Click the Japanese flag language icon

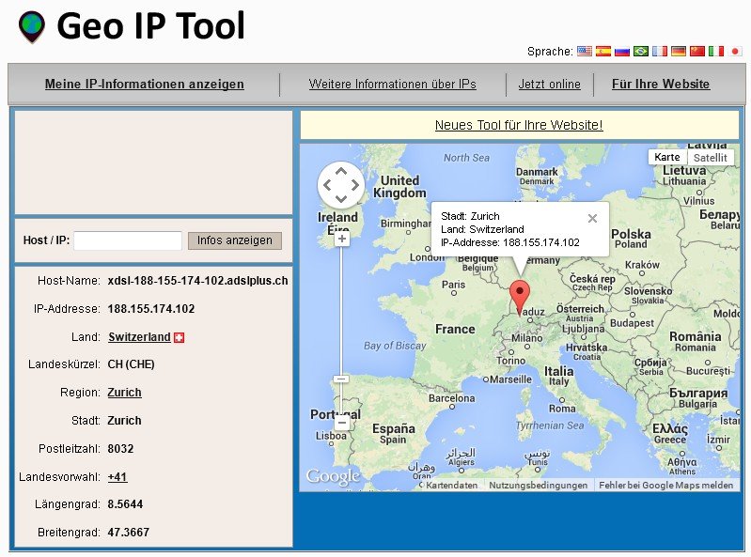(735, 52)
